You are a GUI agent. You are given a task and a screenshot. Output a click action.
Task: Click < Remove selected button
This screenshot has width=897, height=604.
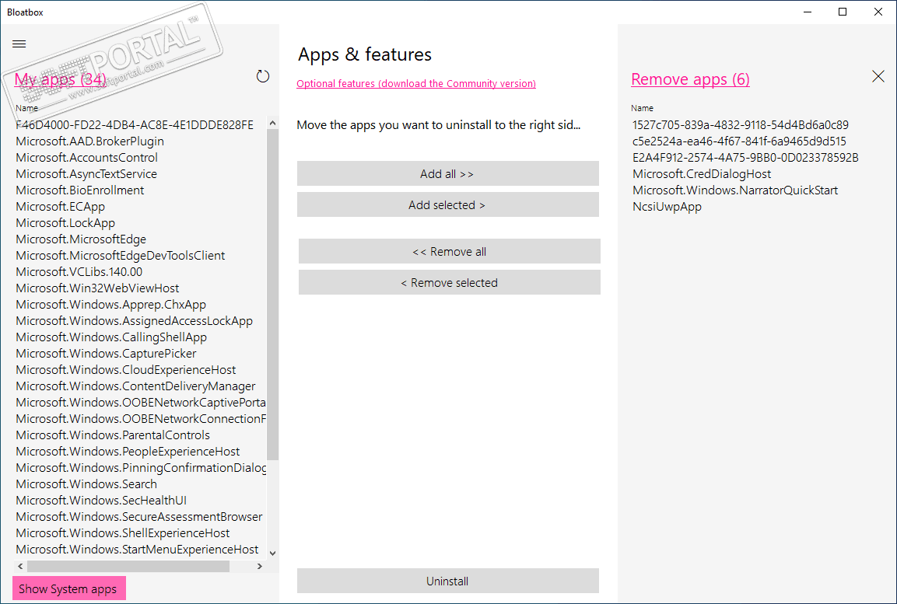click(449, 282)
